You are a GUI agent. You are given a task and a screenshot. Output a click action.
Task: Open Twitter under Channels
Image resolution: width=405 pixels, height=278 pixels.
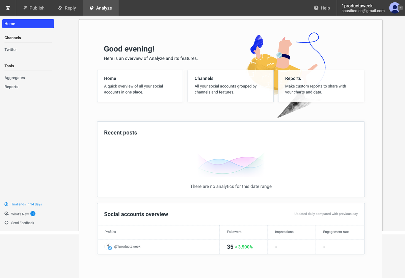[x=11, y=50]
